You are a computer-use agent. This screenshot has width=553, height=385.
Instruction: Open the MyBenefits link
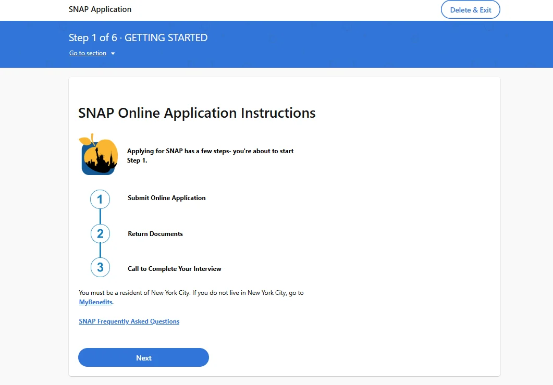click(x=95, y=302)
